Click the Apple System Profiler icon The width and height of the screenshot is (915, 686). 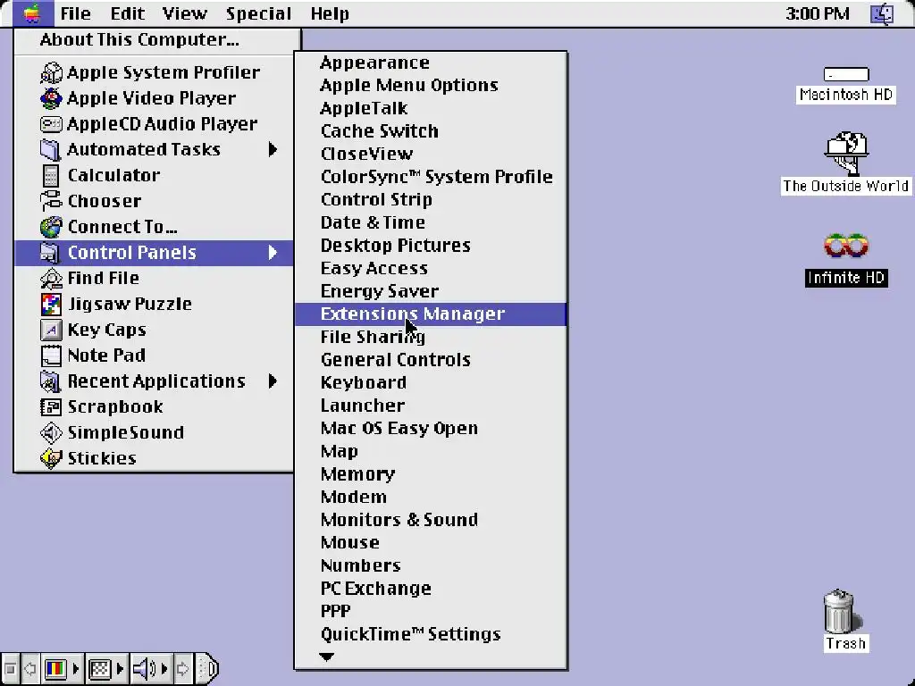(51, 72)
